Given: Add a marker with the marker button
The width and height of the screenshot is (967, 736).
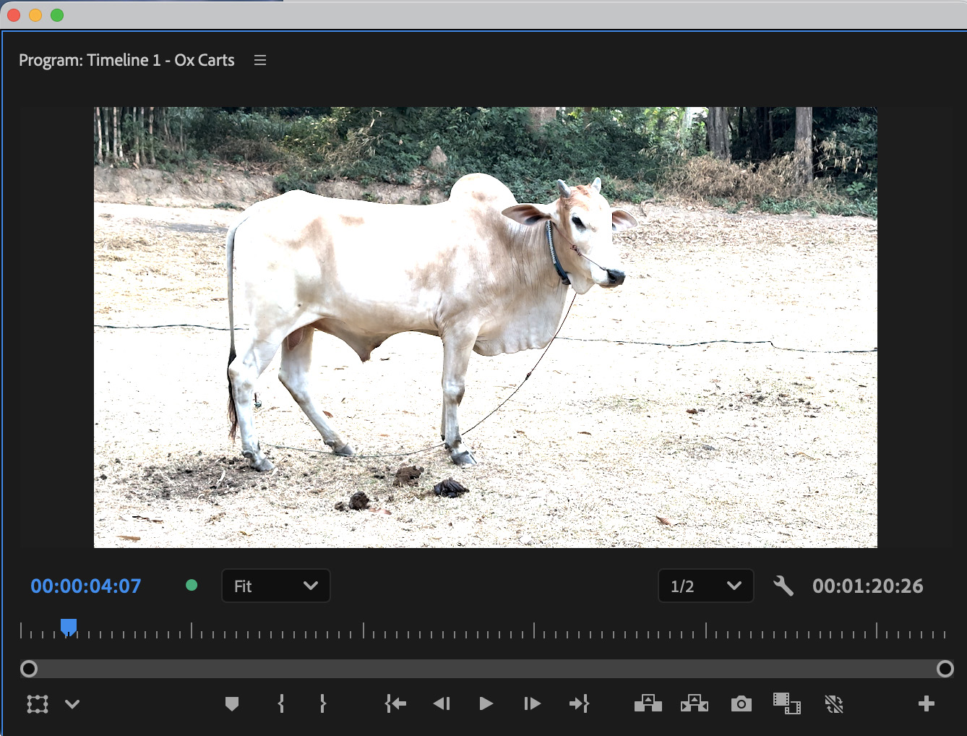Looking at the screenshot, I should [232, 704].
